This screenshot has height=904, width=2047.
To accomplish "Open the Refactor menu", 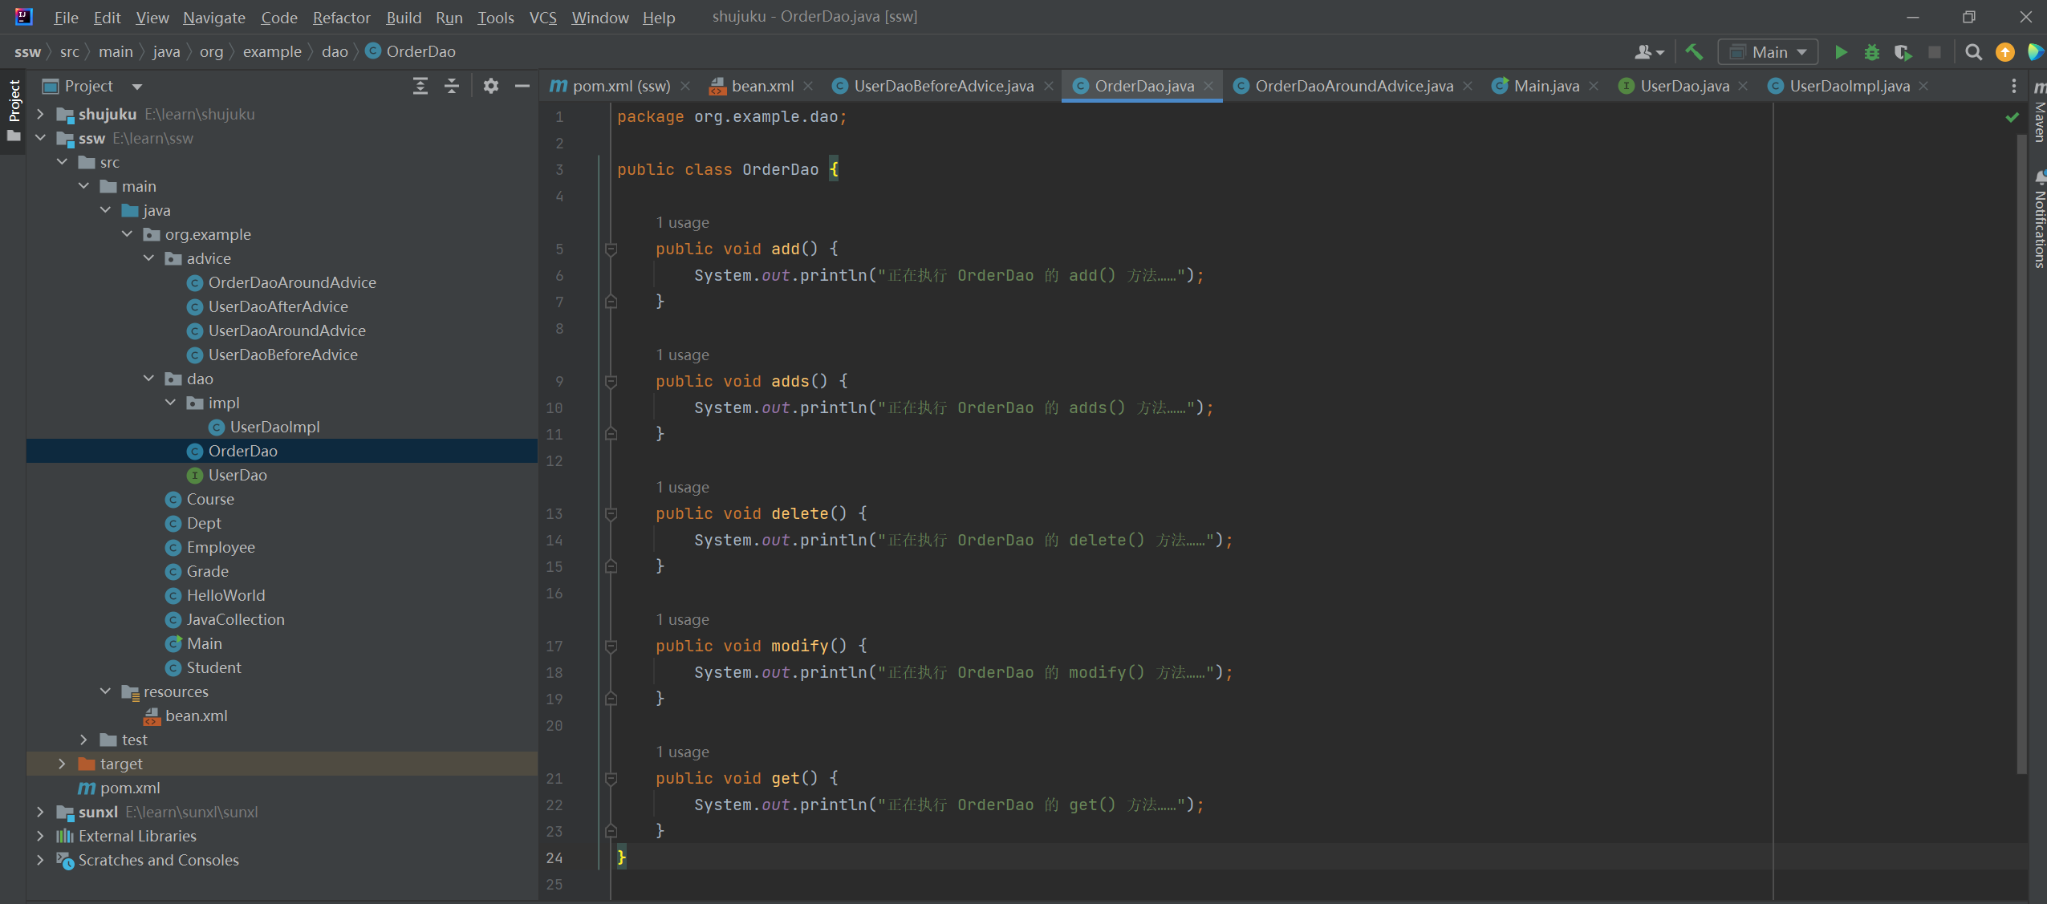I will click(341, 17).
